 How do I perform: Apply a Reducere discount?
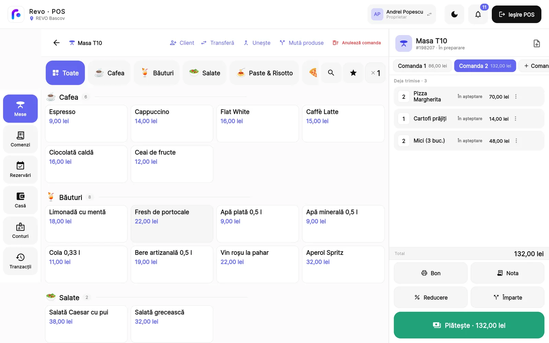point(431,297)
